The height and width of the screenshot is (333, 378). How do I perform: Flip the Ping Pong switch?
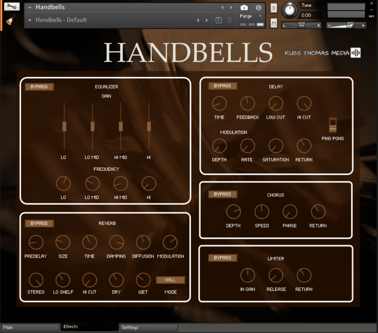pos(333,125)
